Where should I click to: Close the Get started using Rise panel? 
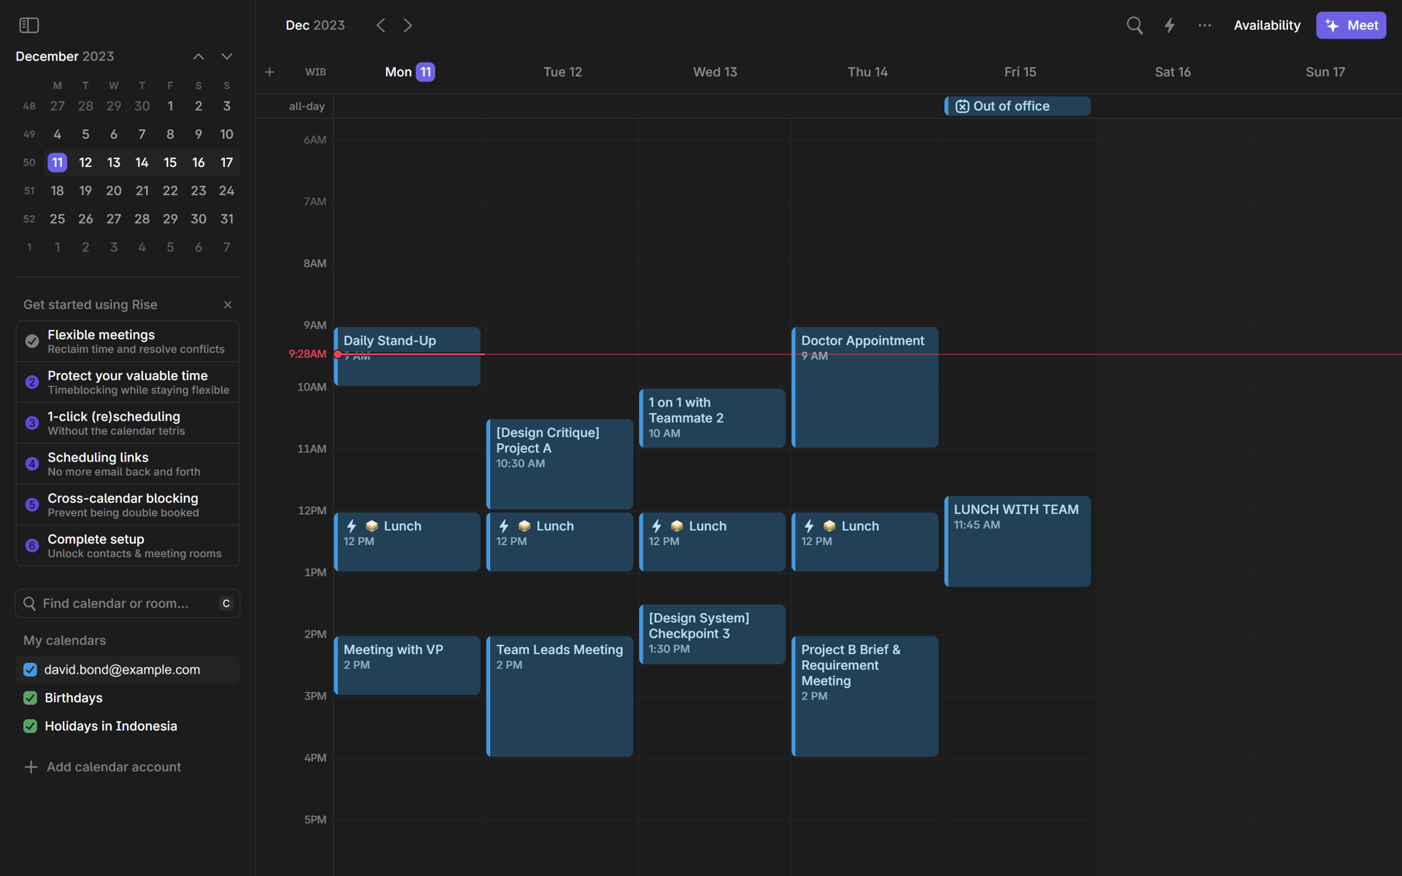coord(228,304)
